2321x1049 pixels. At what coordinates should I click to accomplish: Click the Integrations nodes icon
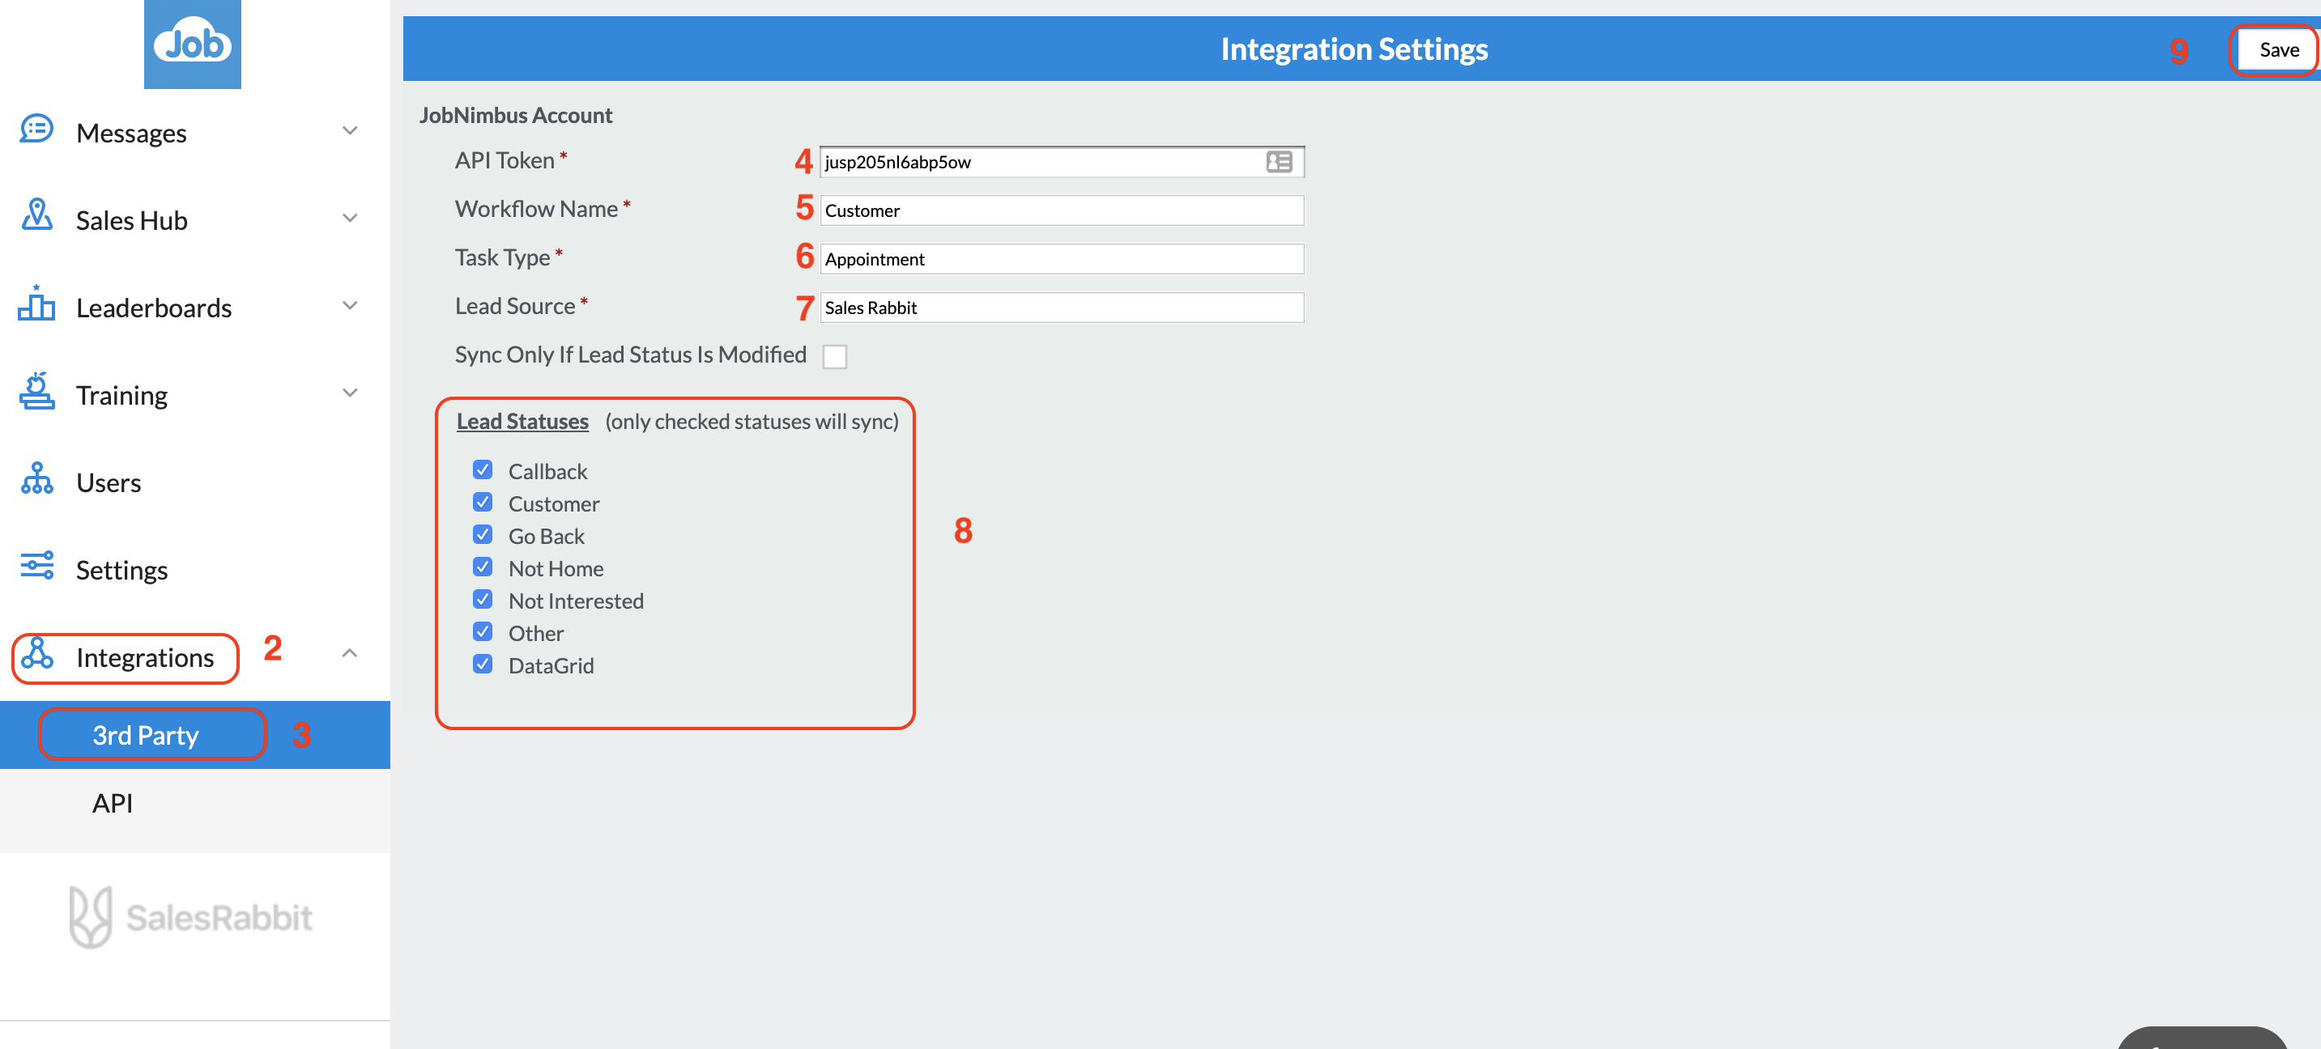coord(37,654)
